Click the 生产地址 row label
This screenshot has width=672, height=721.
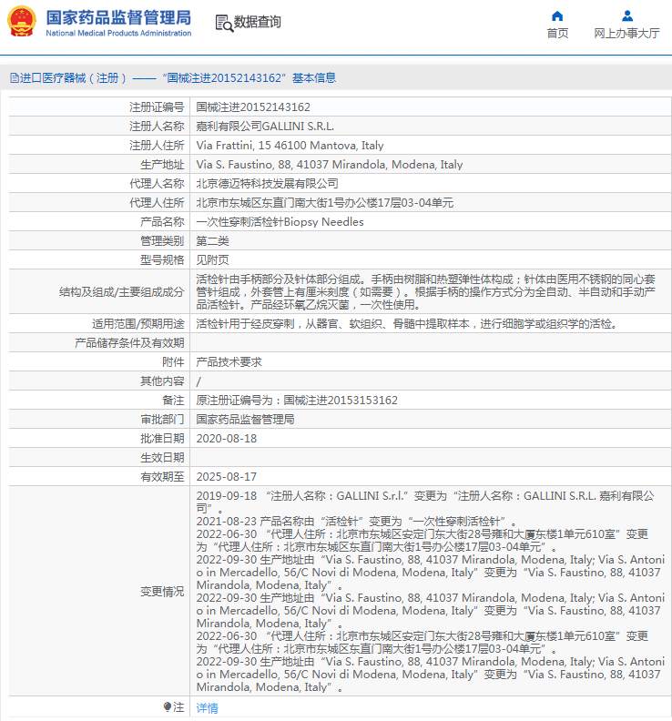click(x=162, y=165)
